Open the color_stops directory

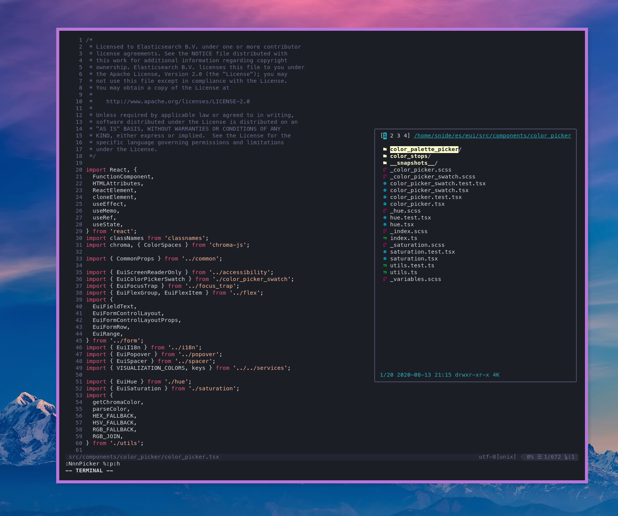click(x=409, y=156)
